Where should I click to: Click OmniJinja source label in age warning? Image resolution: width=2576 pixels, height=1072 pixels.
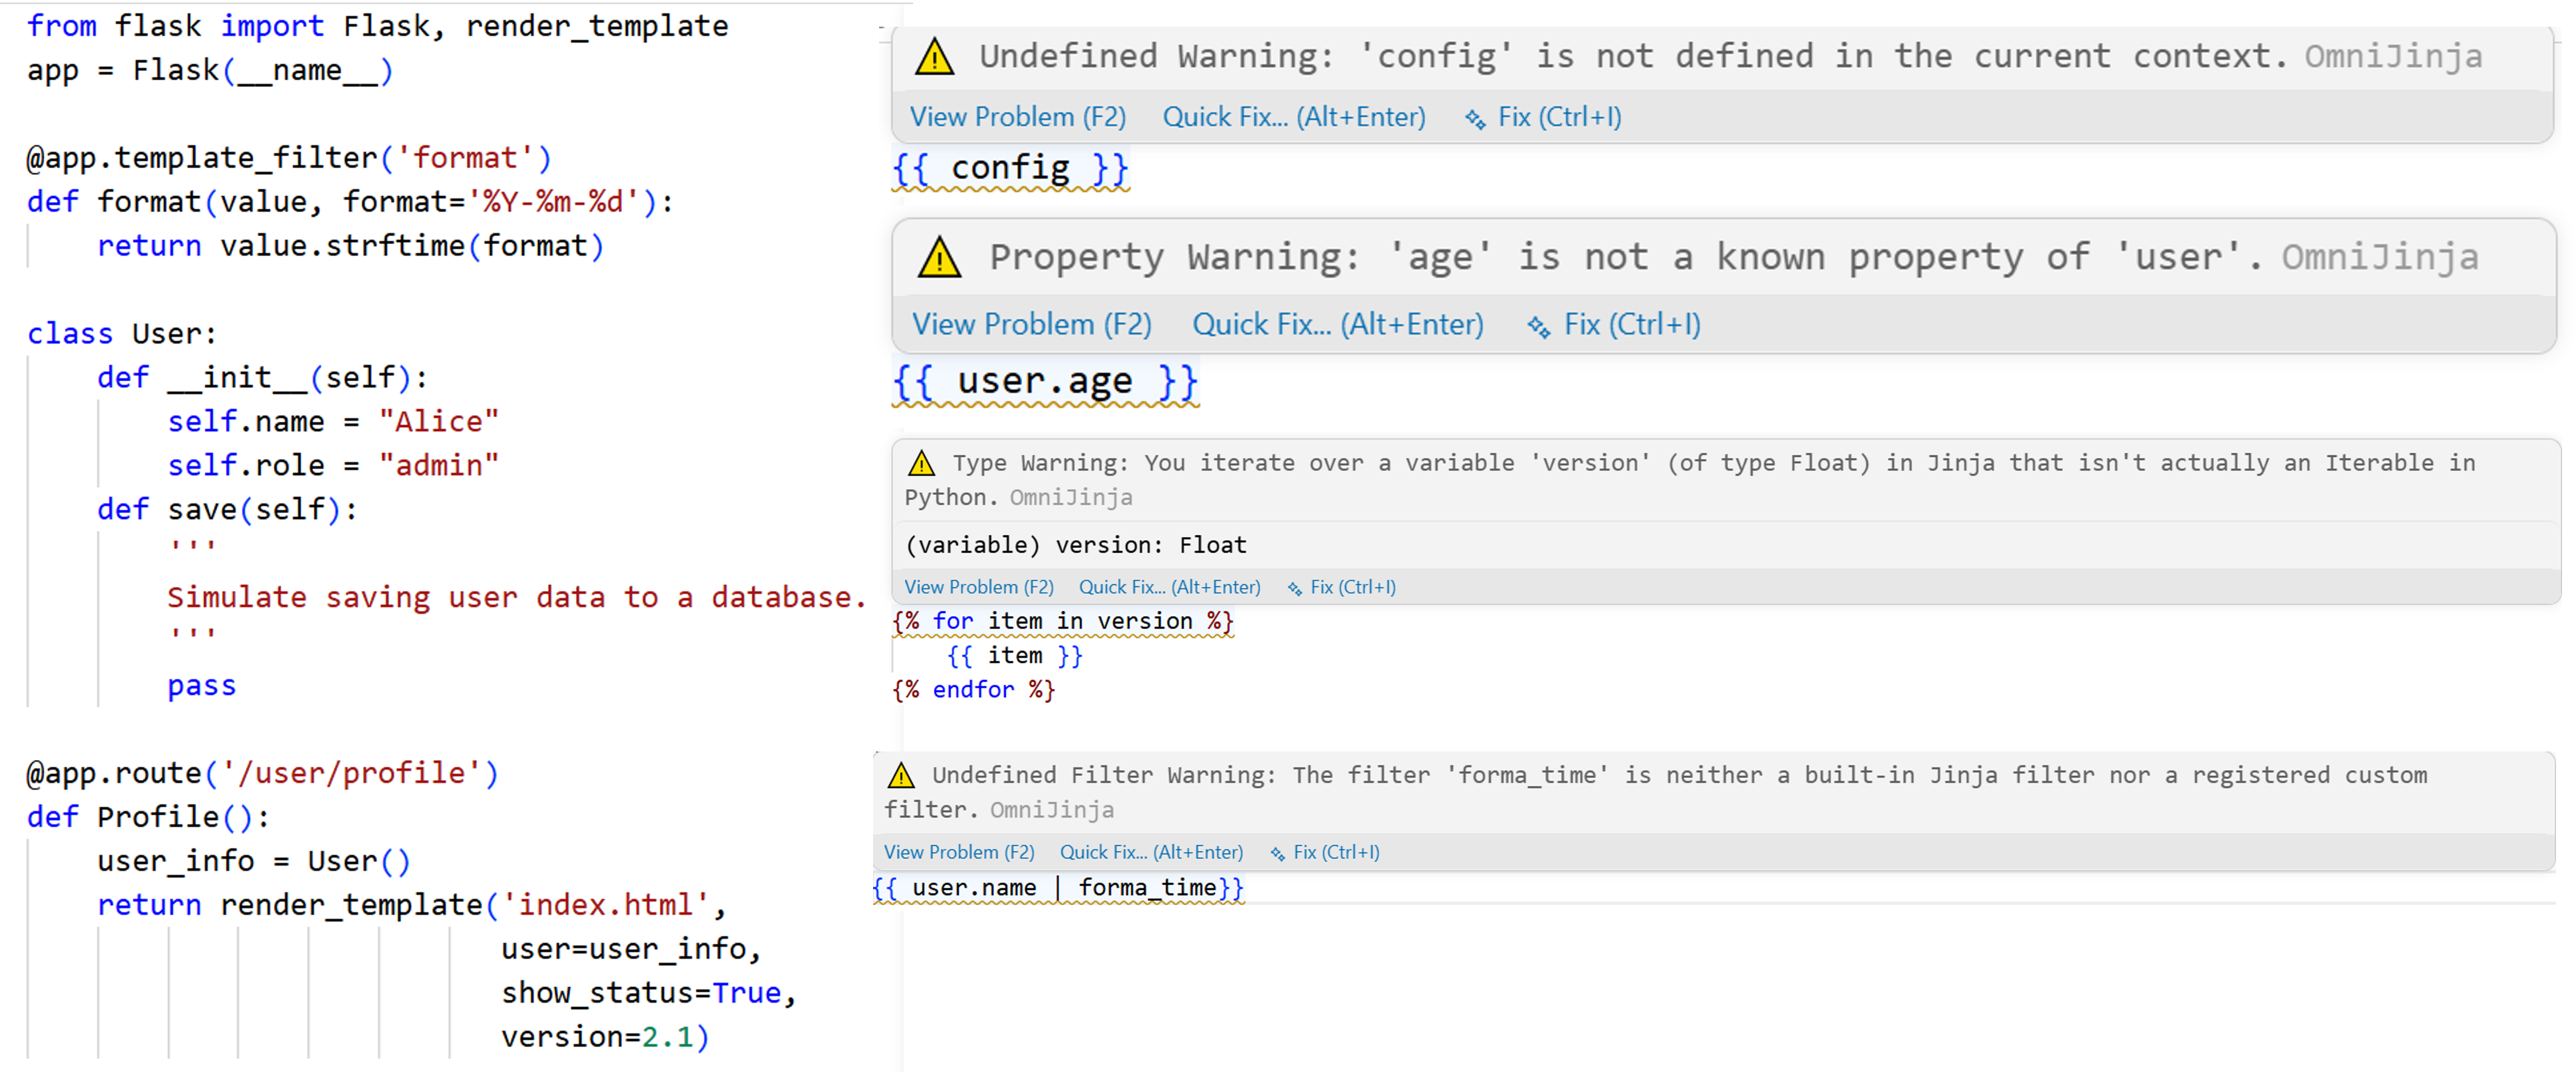point(2380,258)
